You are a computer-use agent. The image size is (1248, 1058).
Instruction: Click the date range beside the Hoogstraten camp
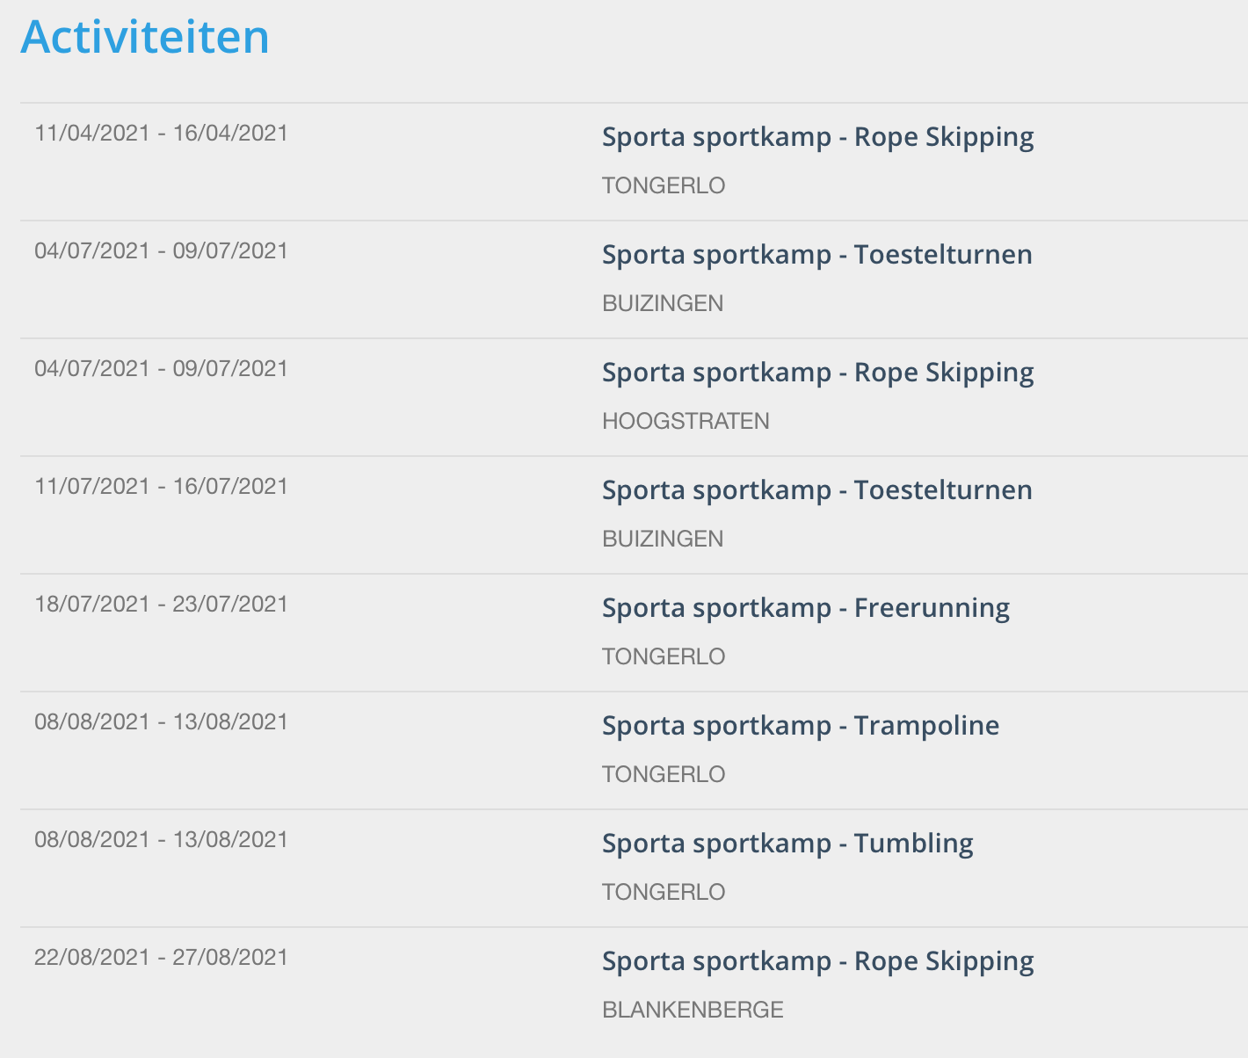(162, 368)
